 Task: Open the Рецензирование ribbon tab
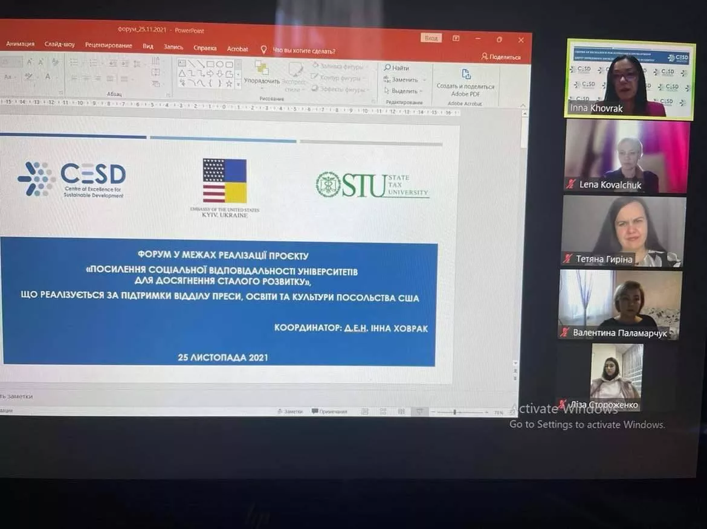coord(108,46)
